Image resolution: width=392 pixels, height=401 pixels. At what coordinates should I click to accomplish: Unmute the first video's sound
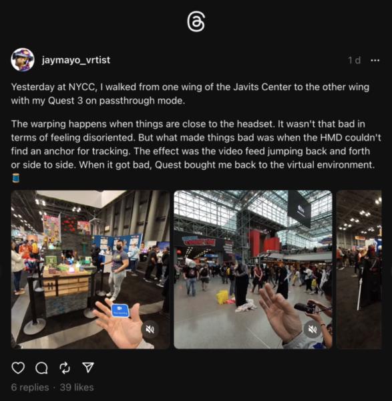point(150,329)
